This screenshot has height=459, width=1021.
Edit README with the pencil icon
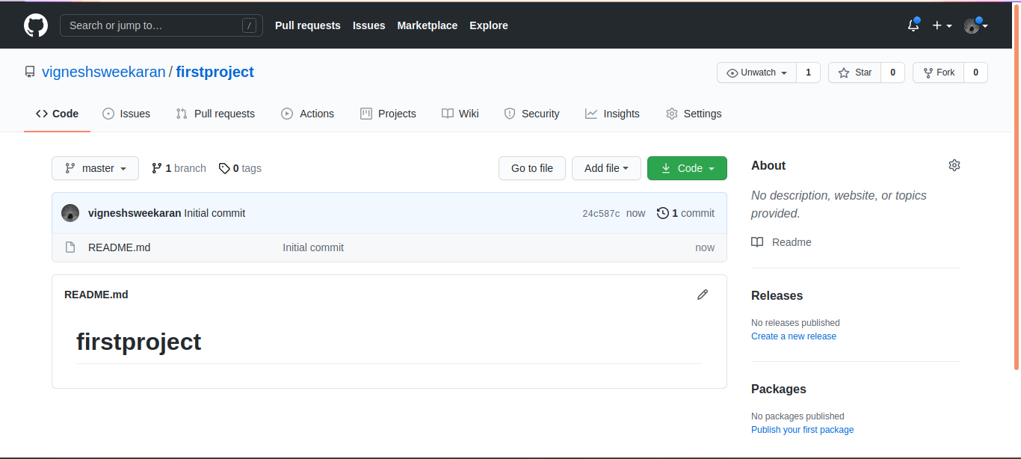tap(703, 295)
